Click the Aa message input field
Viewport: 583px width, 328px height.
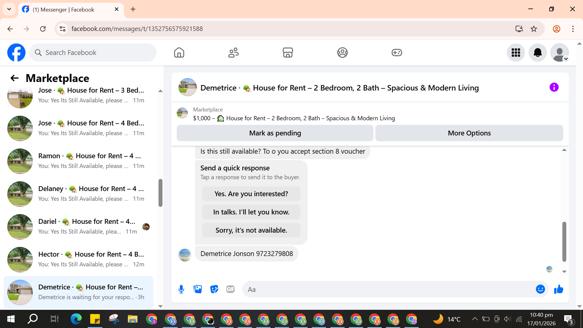pos(389,289)
